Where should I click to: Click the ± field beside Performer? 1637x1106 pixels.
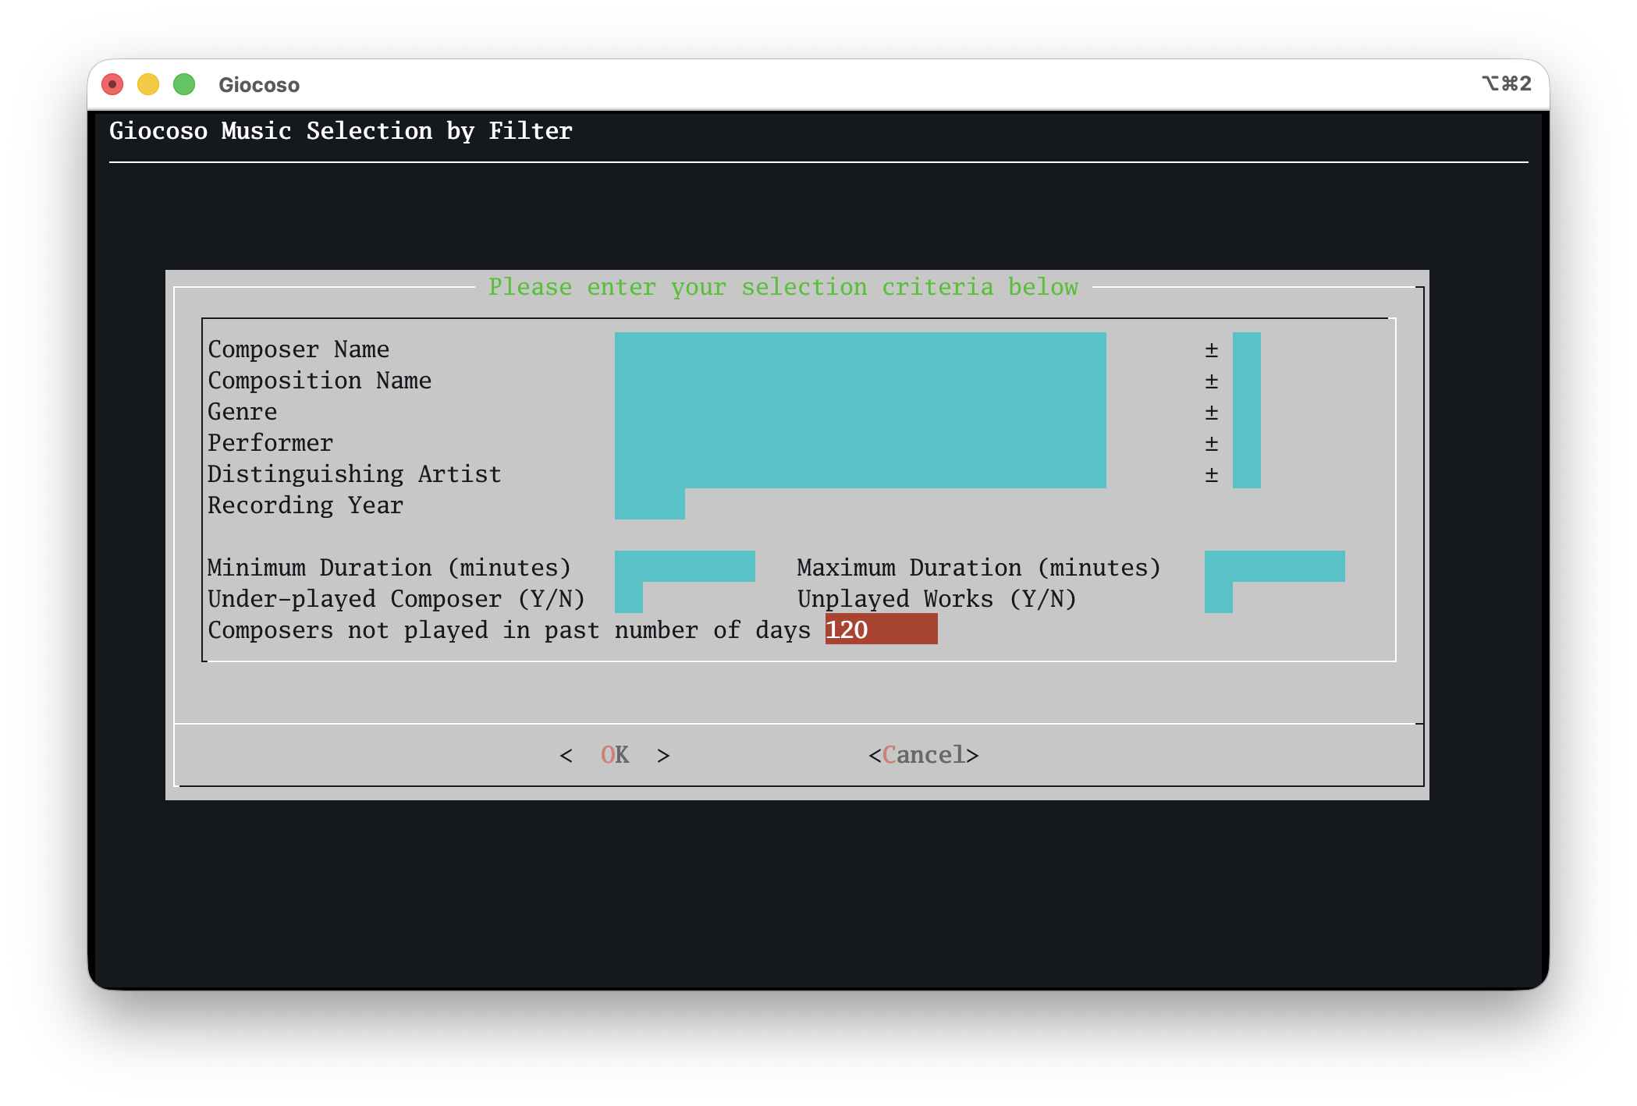1246,442
